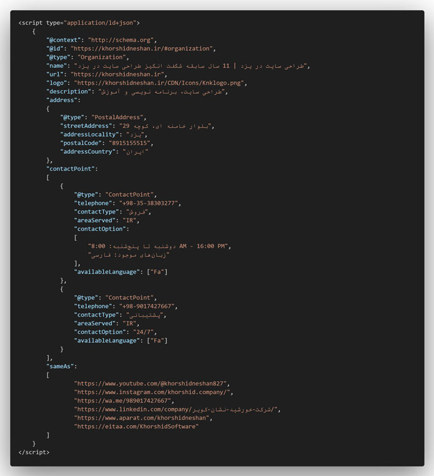This screenshot has width=434, height=476.
Task: Select the "@context" key
Action: coord(64,40)
